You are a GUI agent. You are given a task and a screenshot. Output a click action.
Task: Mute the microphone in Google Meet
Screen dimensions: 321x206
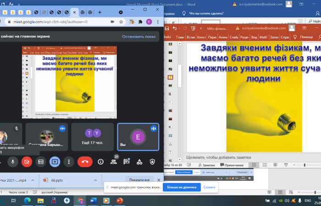(x=13, y=161)
